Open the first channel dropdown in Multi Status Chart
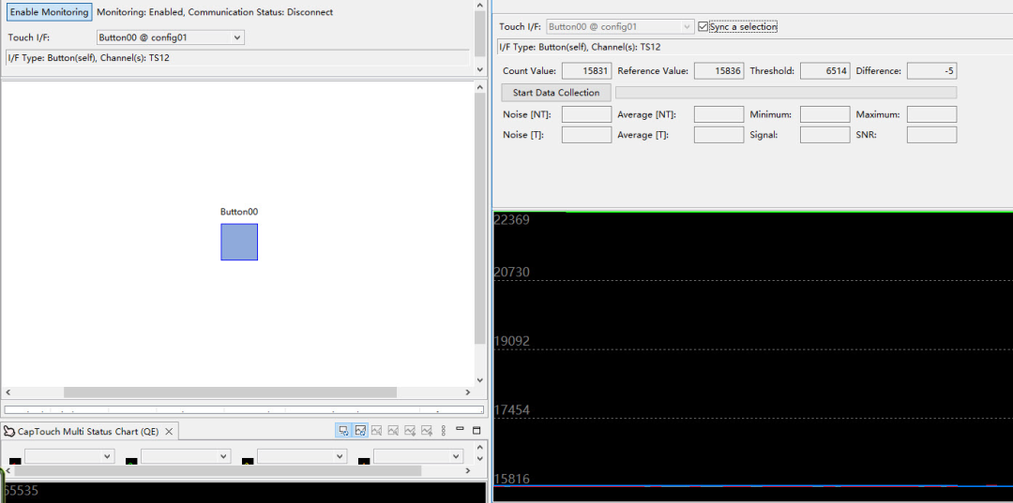Screen dimensions: 1013x503 click(69, 456)
